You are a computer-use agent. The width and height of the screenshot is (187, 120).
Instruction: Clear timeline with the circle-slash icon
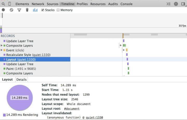(x=11, y=10)
